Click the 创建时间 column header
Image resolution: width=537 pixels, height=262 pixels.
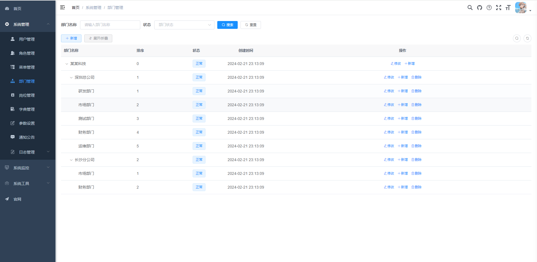[x=246, y=50]
